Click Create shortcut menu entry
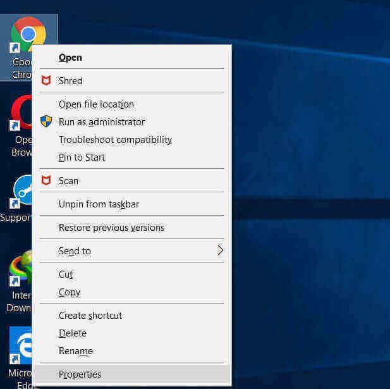The height and width of the screenshot is (389, 390). pos(90,316)
